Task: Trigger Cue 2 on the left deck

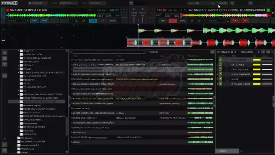Action: coord(45,21)
